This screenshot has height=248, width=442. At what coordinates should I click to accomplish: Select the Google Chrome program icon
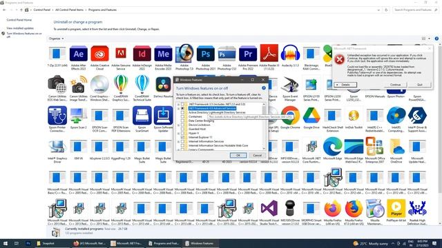[290, 115]
